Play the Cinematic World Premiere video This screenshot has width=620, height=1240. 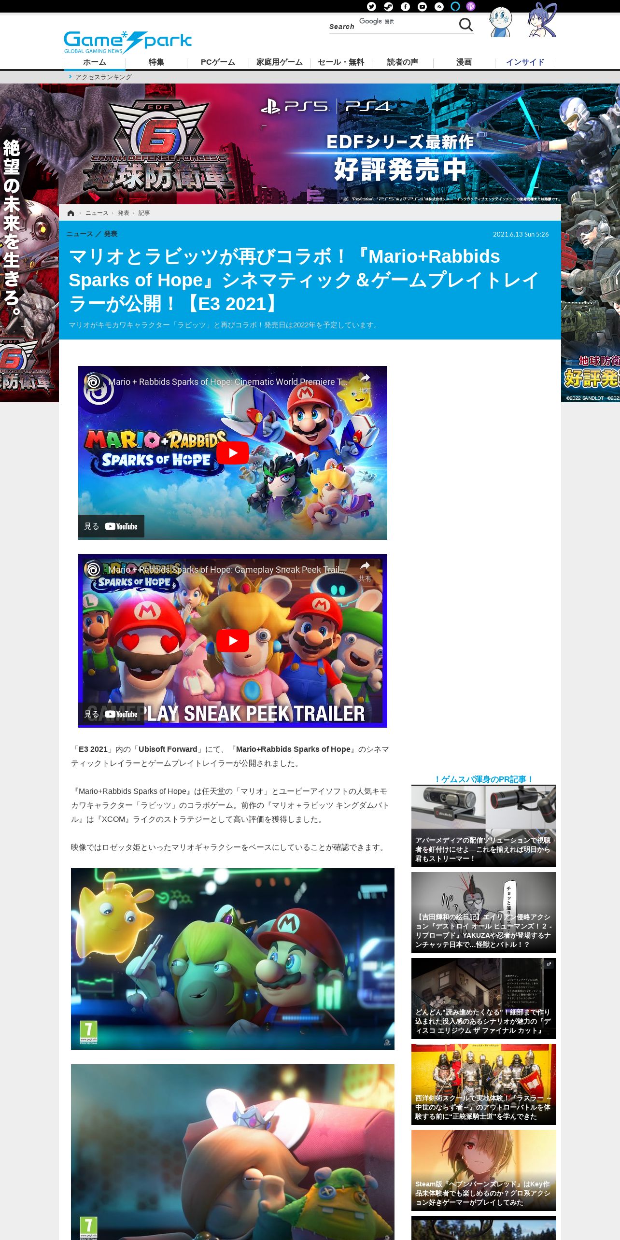point(233,453)
